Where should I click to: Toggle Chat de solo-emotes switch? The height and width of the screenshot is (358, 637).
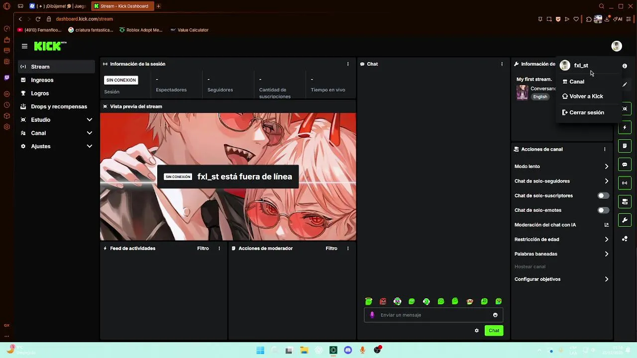[603, 210]
